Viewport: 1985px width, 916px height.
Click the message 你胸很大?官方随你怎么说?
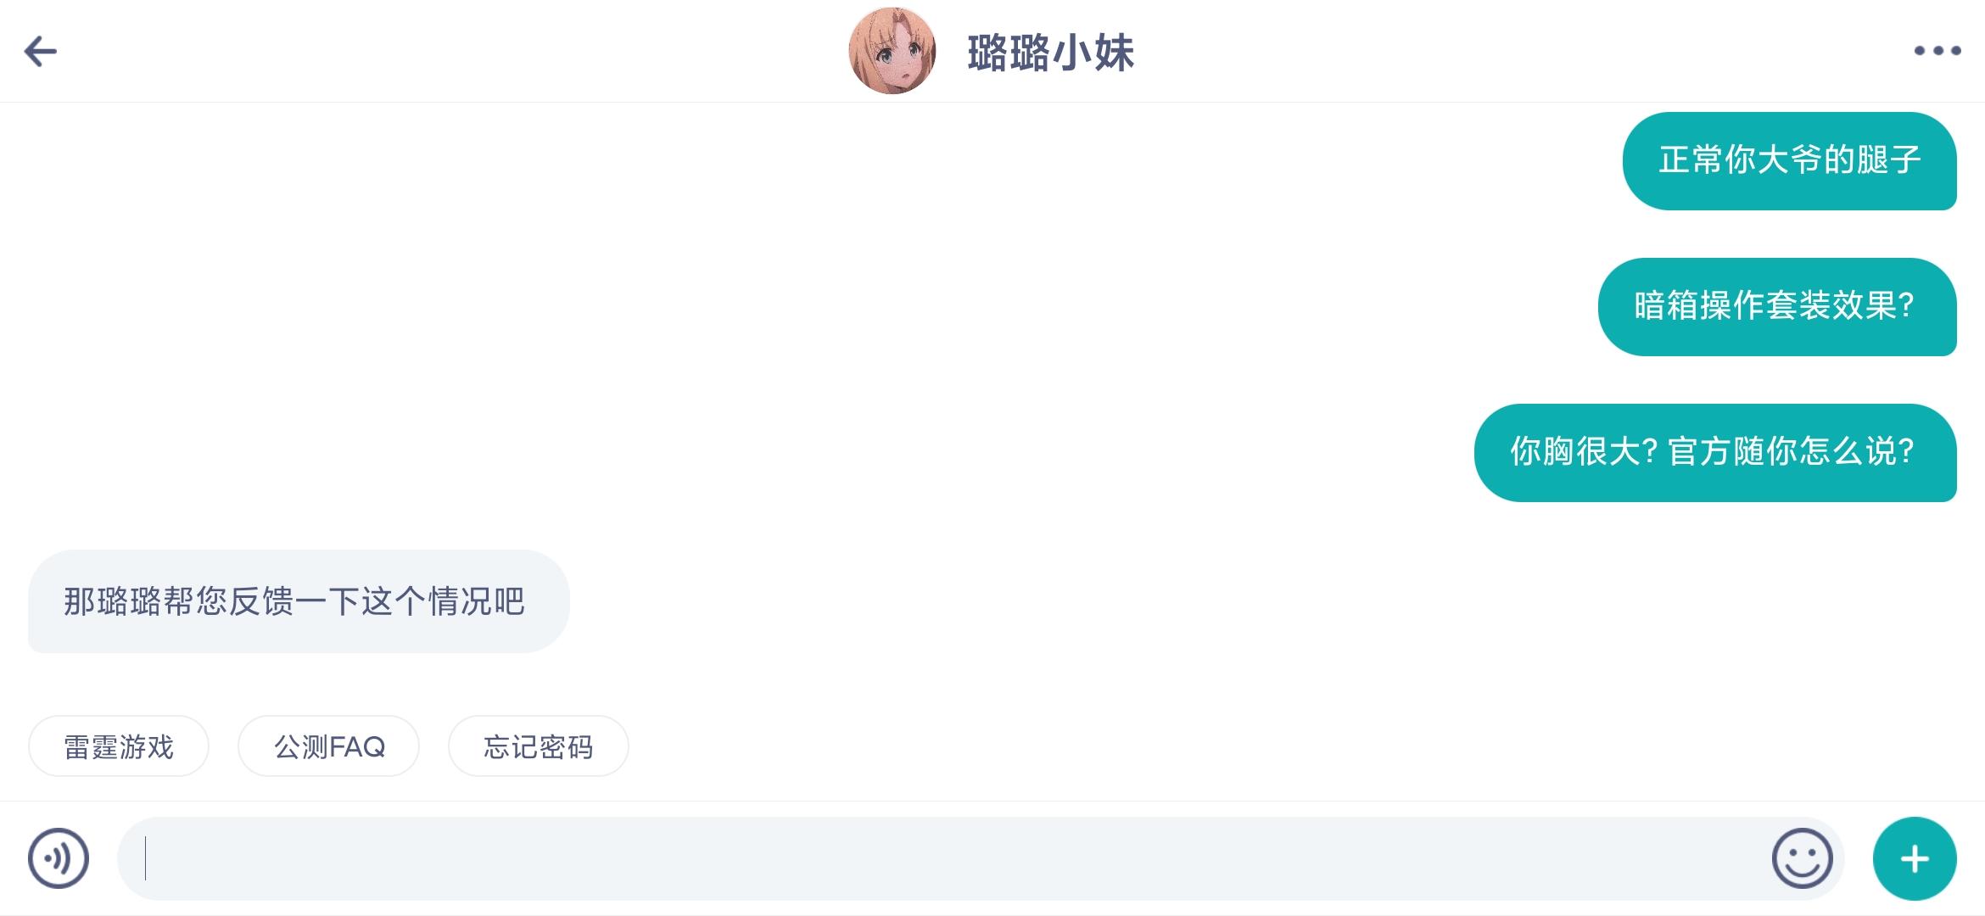pos(1715,453)
